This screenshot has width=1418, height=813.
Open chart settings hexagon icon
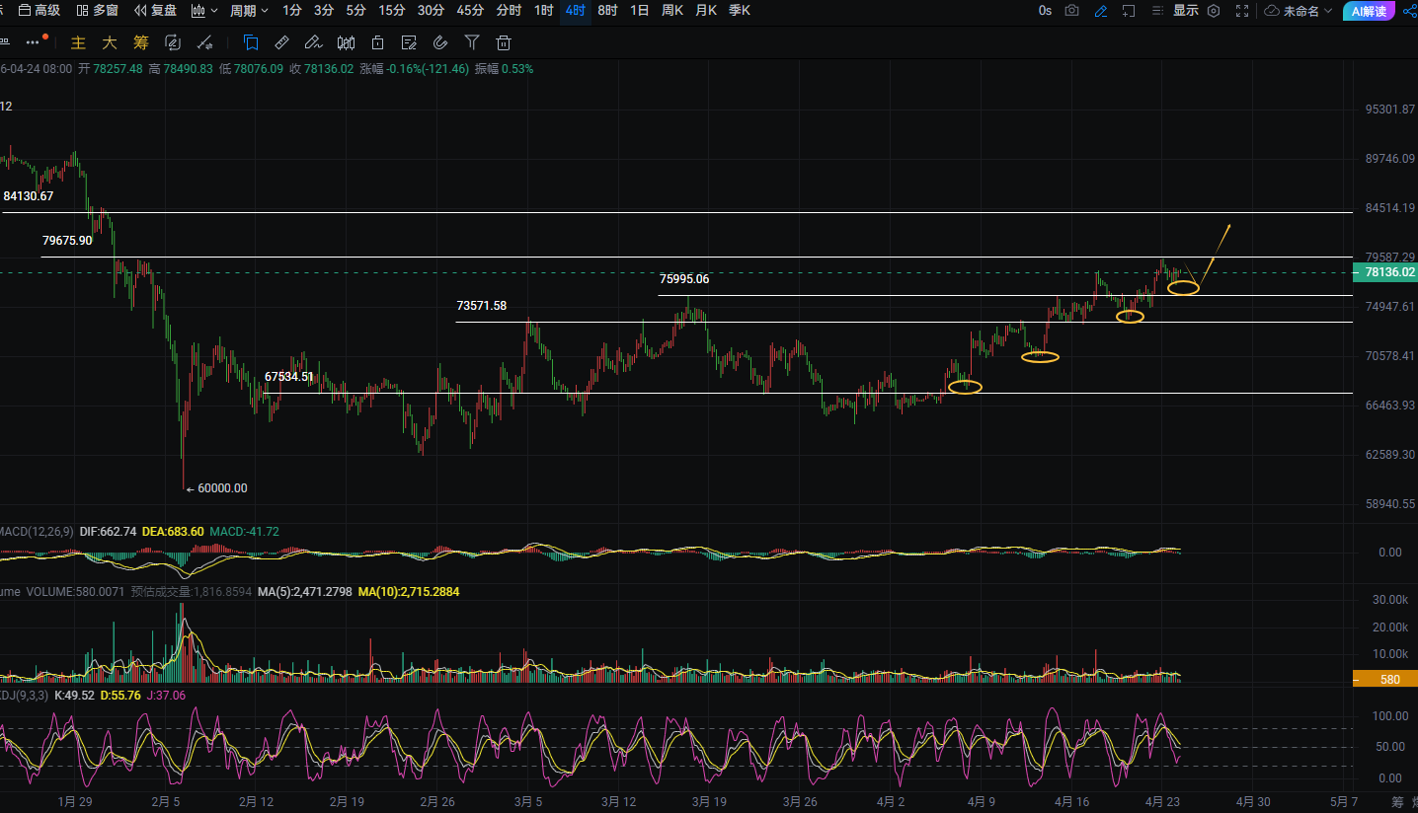pyautogui.click(x=1214, y=11)
